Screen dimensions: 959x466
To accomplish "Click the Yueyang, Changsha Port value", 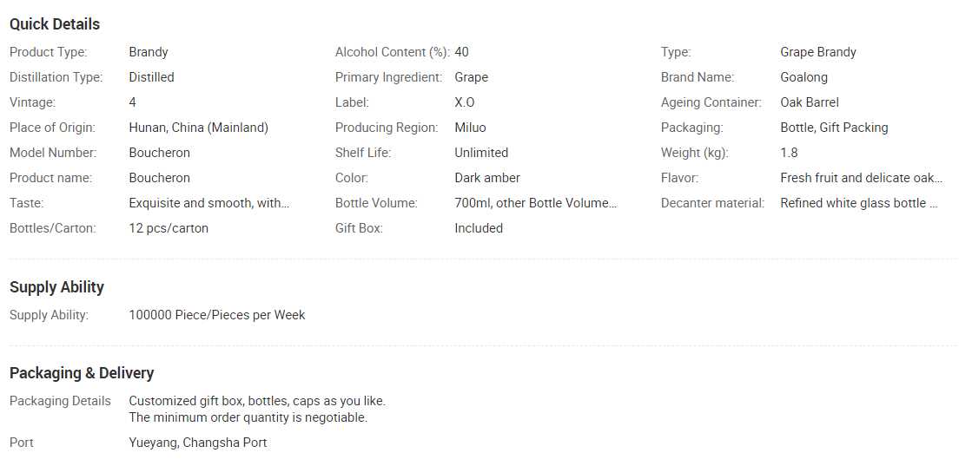I will (197, 443).
